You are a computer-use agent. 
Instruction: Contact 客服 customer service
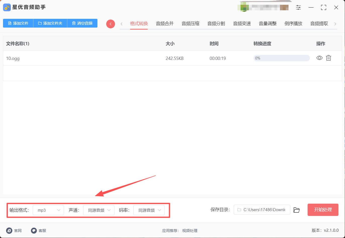coord(39,230)
